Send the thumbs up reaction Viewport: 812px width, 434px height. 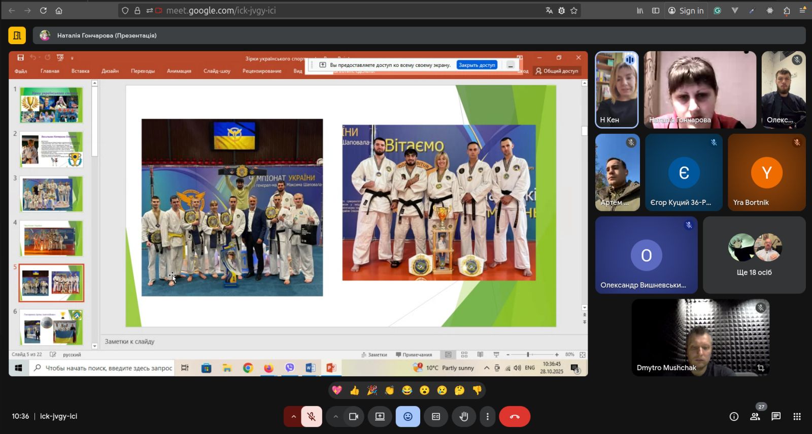[354, 390]
